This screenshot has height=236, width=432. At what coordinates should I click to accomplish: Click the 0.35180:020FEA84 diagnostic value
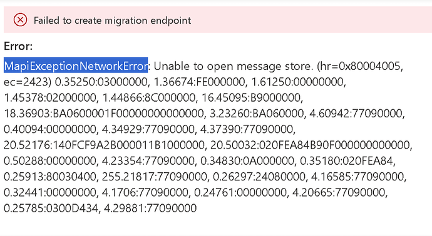point(347,160)
